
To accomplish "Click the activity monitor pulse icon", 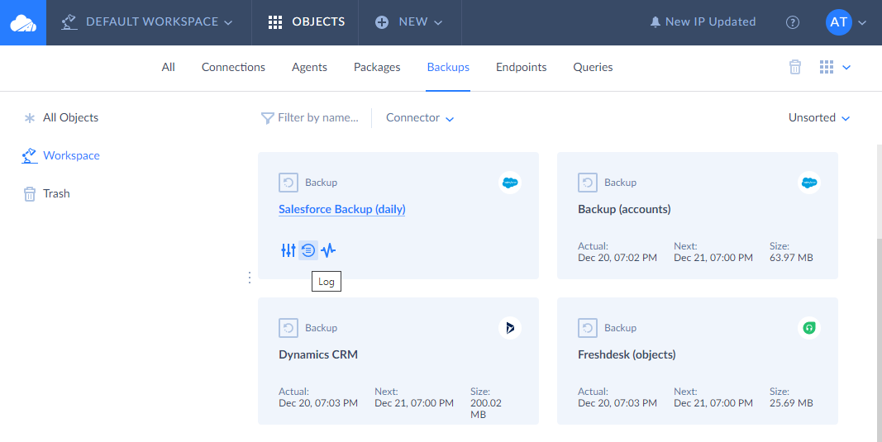I will tap(328, 250).
